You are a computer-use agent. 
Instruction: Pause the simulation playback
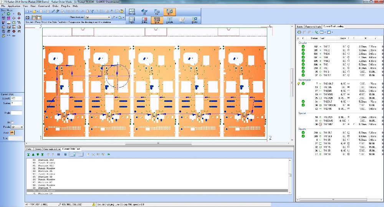click(x=60, y=154)
